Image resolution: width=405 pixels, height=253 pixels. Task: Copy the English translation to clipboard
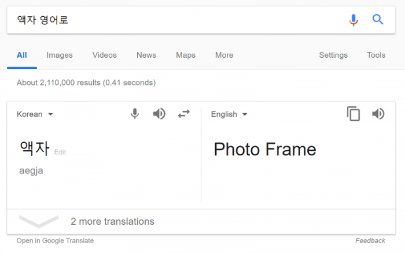[x=354, y=113]
